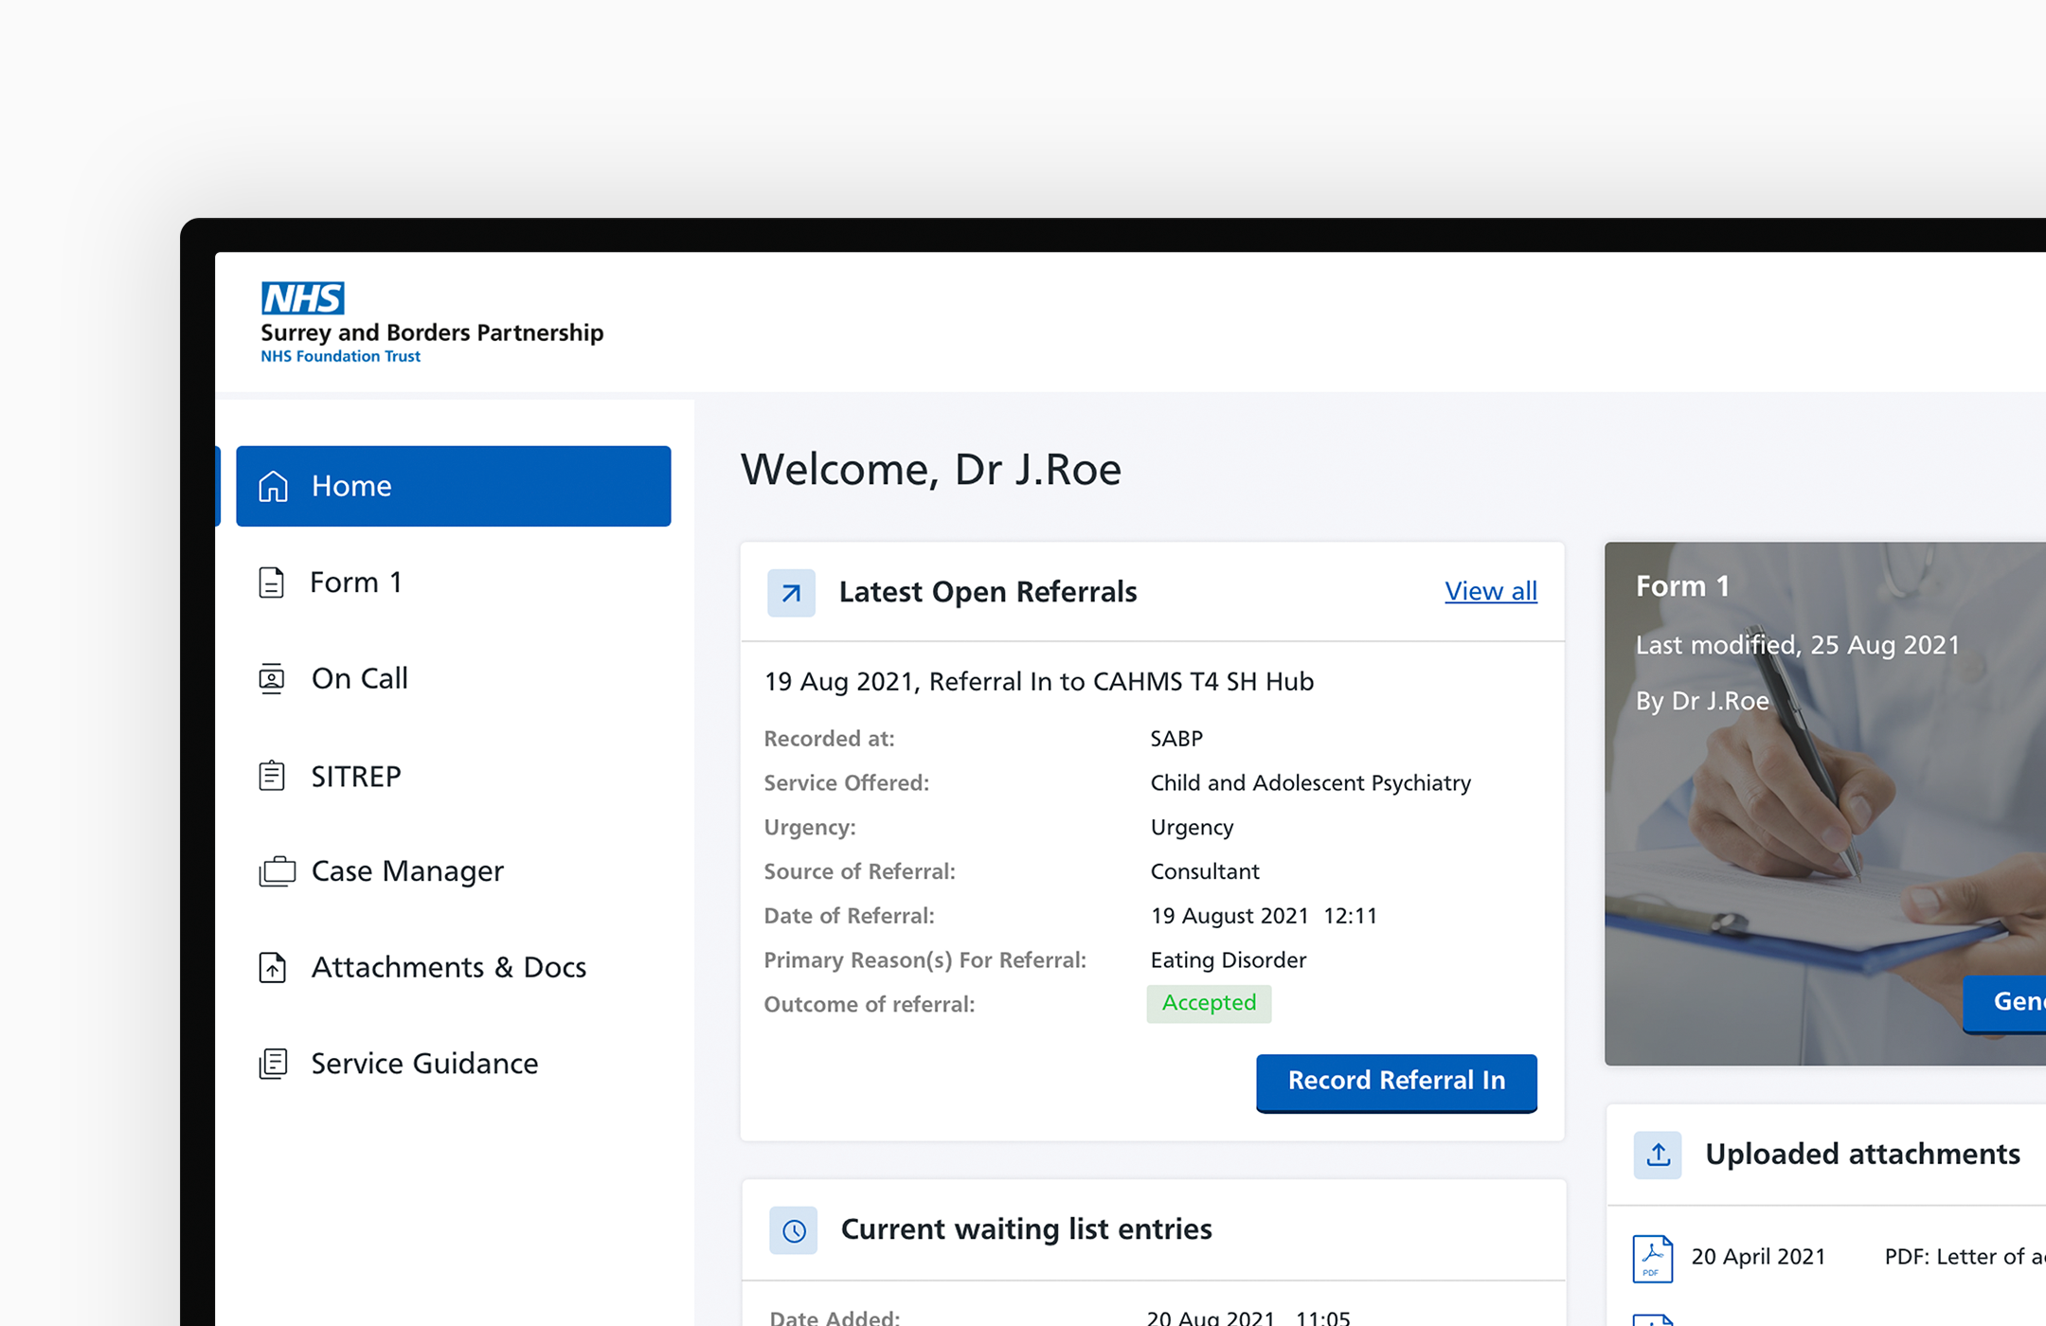Click the '19 August 2021 12:11' date value
Viewport: 2046px width, 1326px height.
pyautogui.click(x=1264, y=916)
